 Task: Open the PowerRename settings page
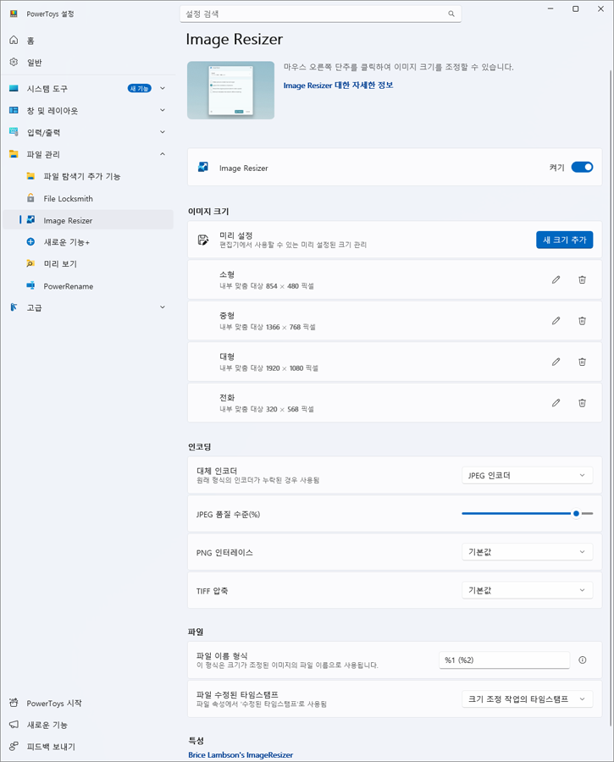point(88,286)
